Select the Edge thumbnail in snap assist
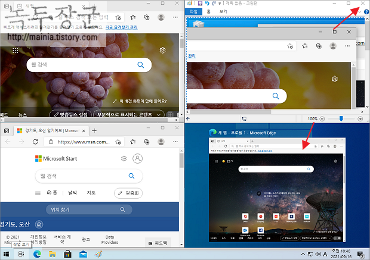Image resolution: width=370 pixels, height=260 pixels. point(277,190)
